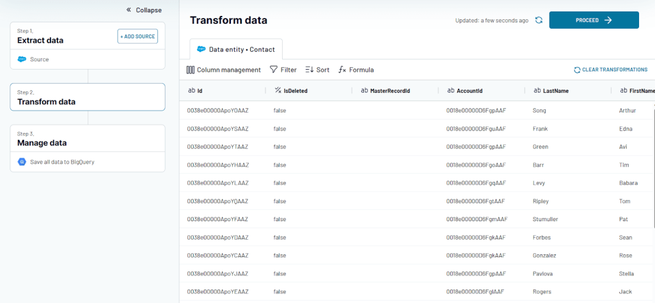The image size is (655, 303).
Task: Select the Data entity • Contact tab
Action: tap(236, 49)
